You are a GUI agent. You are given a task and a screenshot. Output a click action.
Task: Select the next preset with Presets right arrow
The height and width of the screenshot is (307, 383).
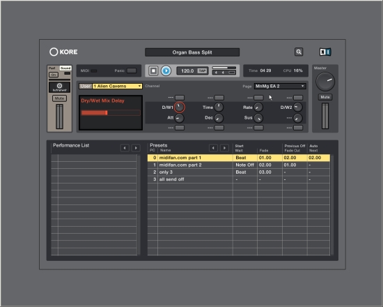[x=224, y=148]
